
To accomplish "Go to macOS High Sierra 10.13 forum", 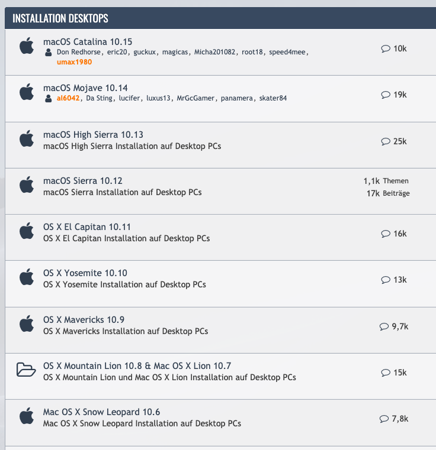I will coord(93,135).
